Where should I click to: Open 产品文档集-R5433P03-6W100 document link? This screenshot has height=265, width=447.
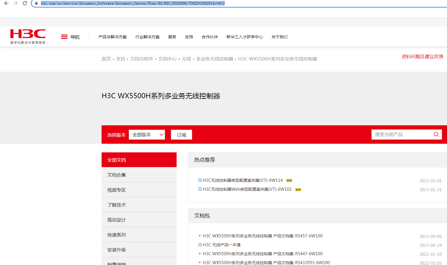coord(266,263)
